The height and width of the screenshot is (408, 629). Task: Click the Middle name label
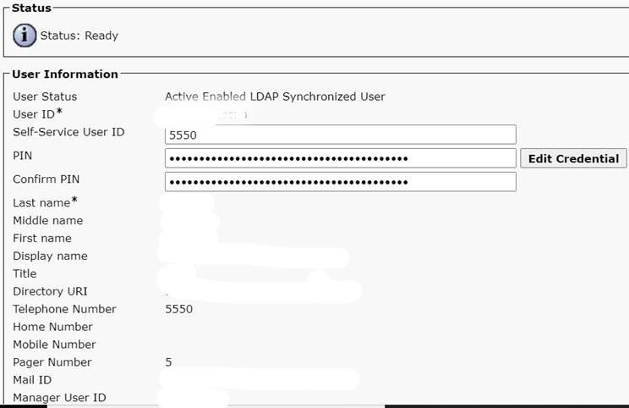(x=47, y=220)
